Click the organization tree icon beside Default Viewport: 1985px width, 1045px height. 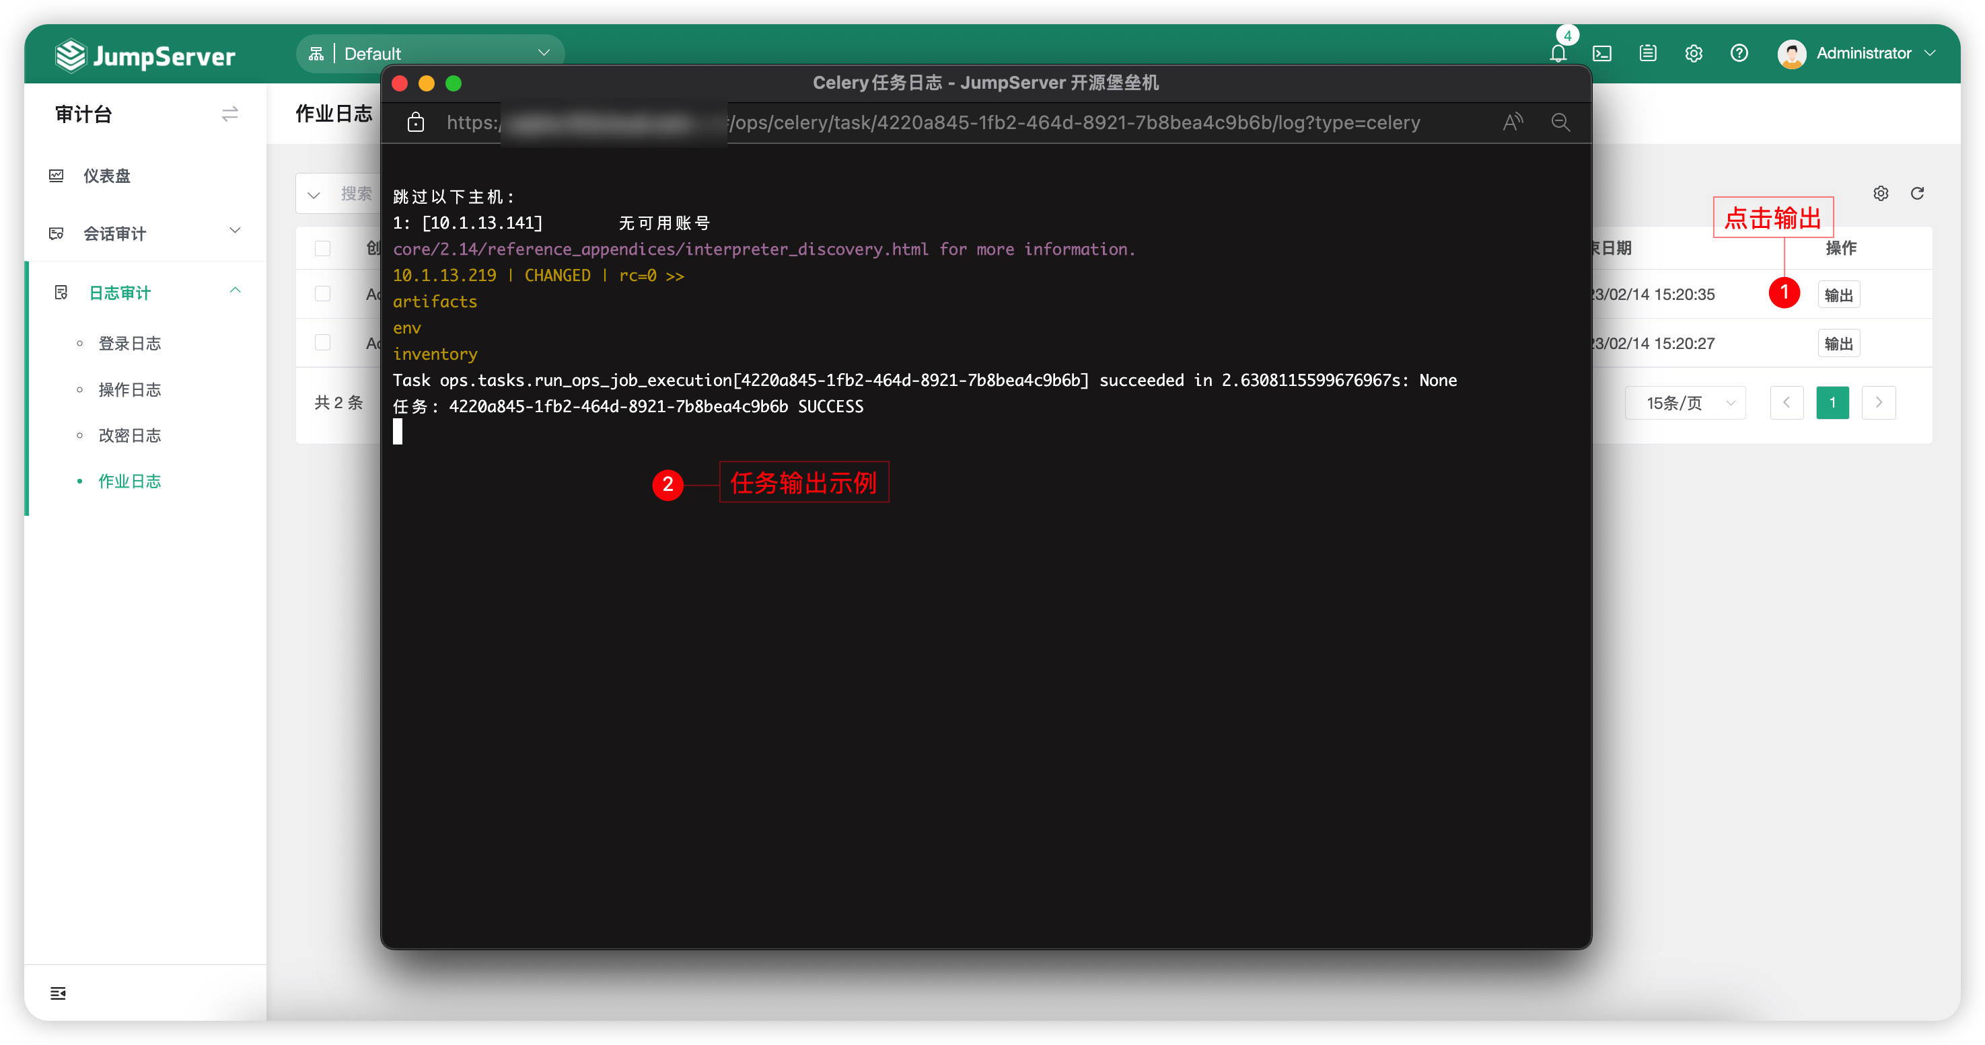[x=316, y=53]
